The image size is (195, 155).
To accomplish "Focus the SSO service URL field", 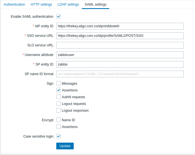I will click(120, 36).
